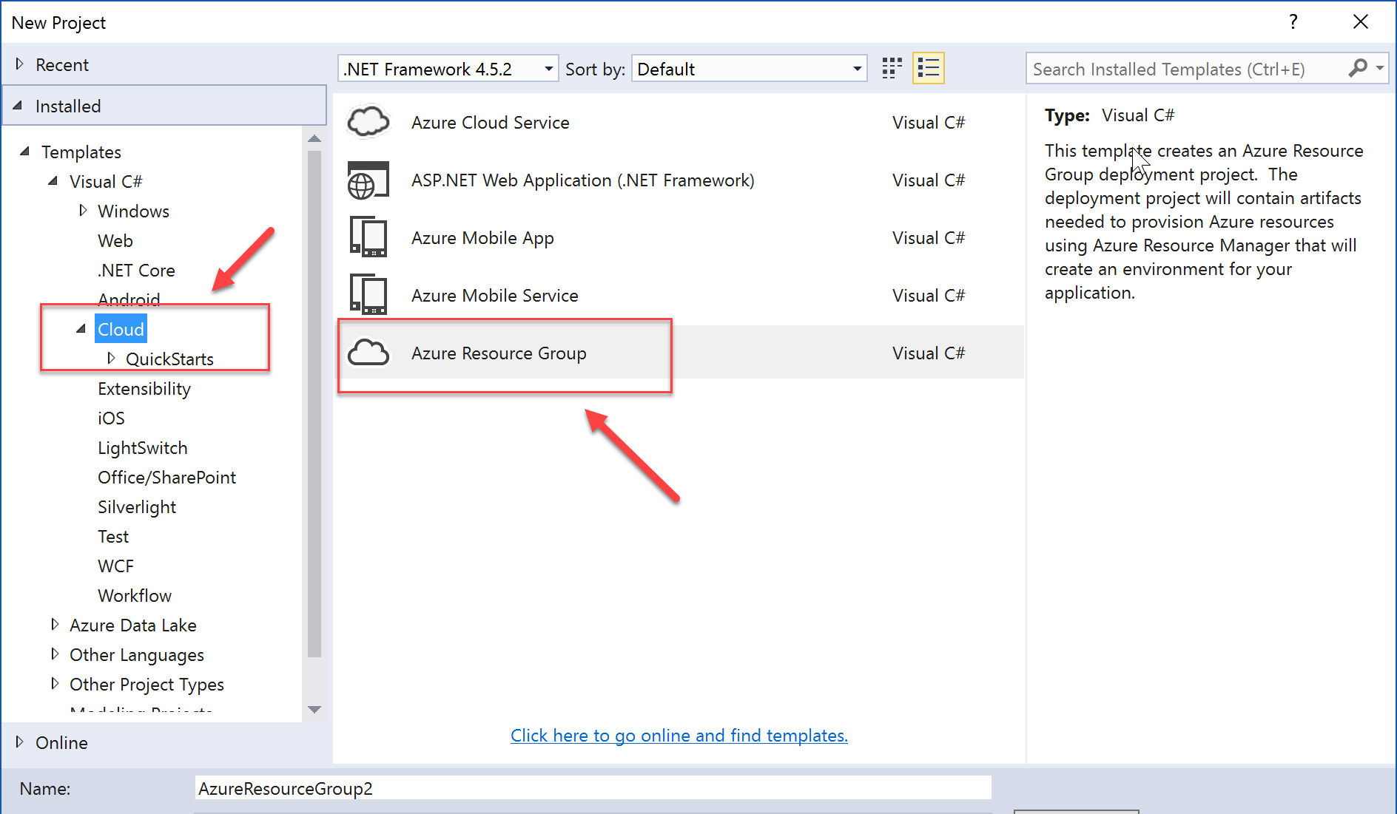Click the Installed section header
The image size is (1397, 814).
click(x=164, y=106)
